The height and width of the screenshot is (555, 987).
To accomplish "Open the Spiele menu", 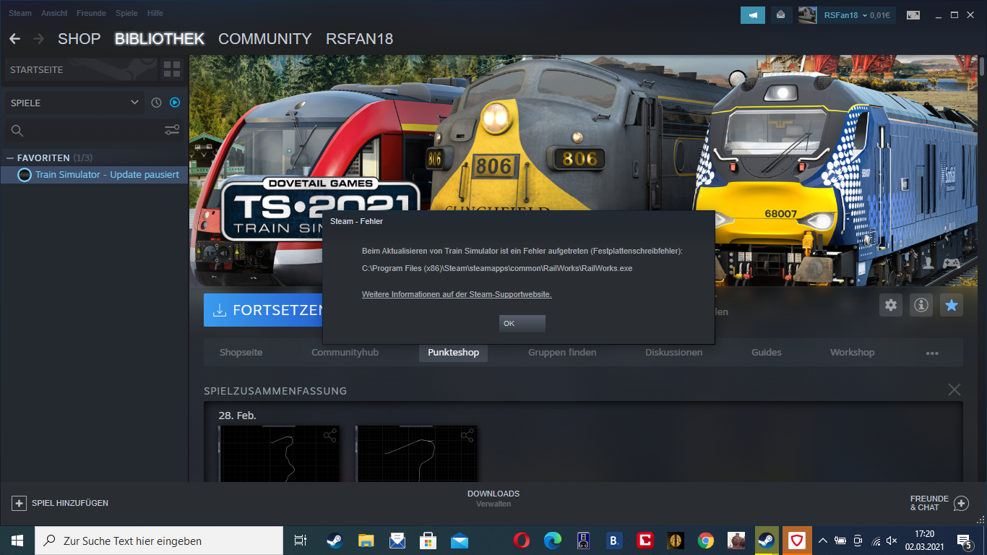I will pos(126,13).
